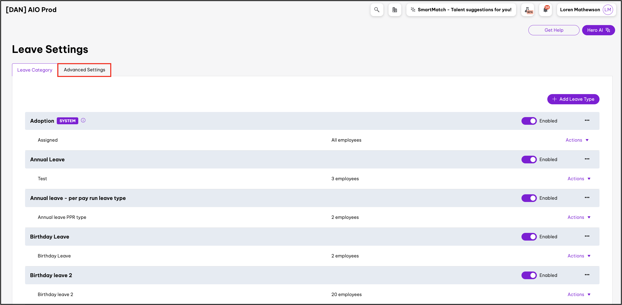Open the notifications bell icon

pyautogui.click(x=546, y=10)
